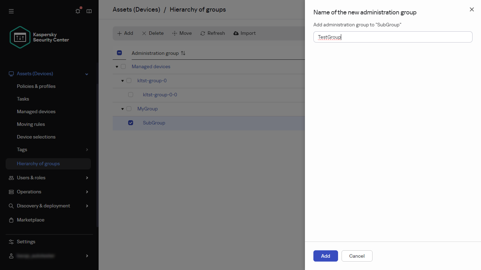Click the Import cloud icon
Screen dimensions: 481x270
point(236,33)
